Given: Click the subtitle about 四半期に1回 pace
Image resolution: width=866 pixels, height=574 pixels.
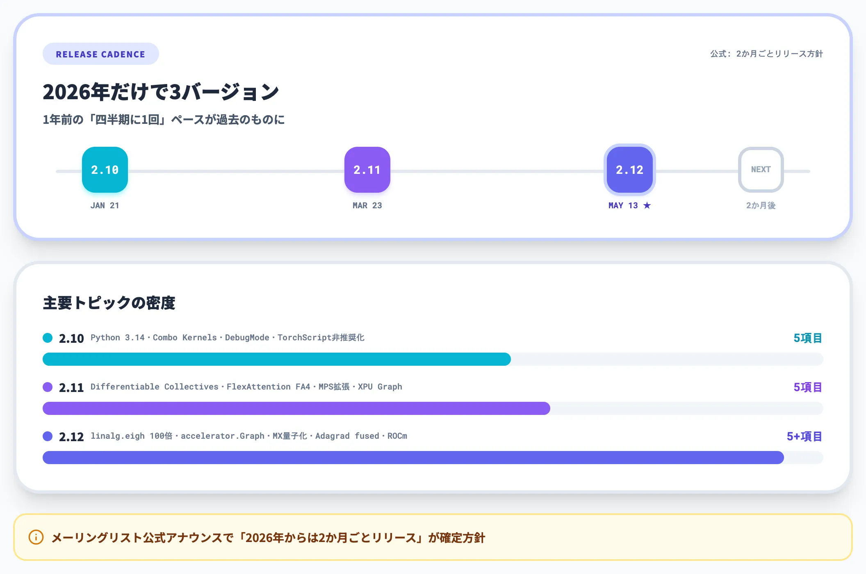Looking at the screenshot, I should (164, 120).
